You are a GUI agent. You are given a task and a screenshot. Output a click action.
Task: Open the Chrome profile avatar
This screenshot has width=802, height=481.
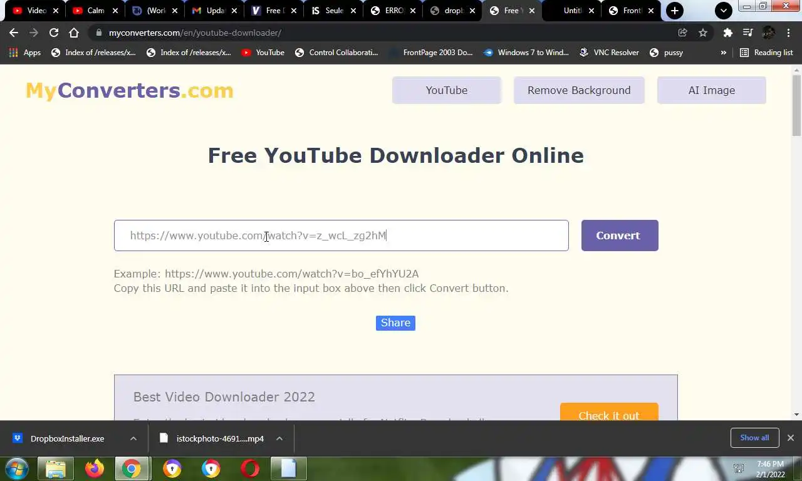coord(768,33)
